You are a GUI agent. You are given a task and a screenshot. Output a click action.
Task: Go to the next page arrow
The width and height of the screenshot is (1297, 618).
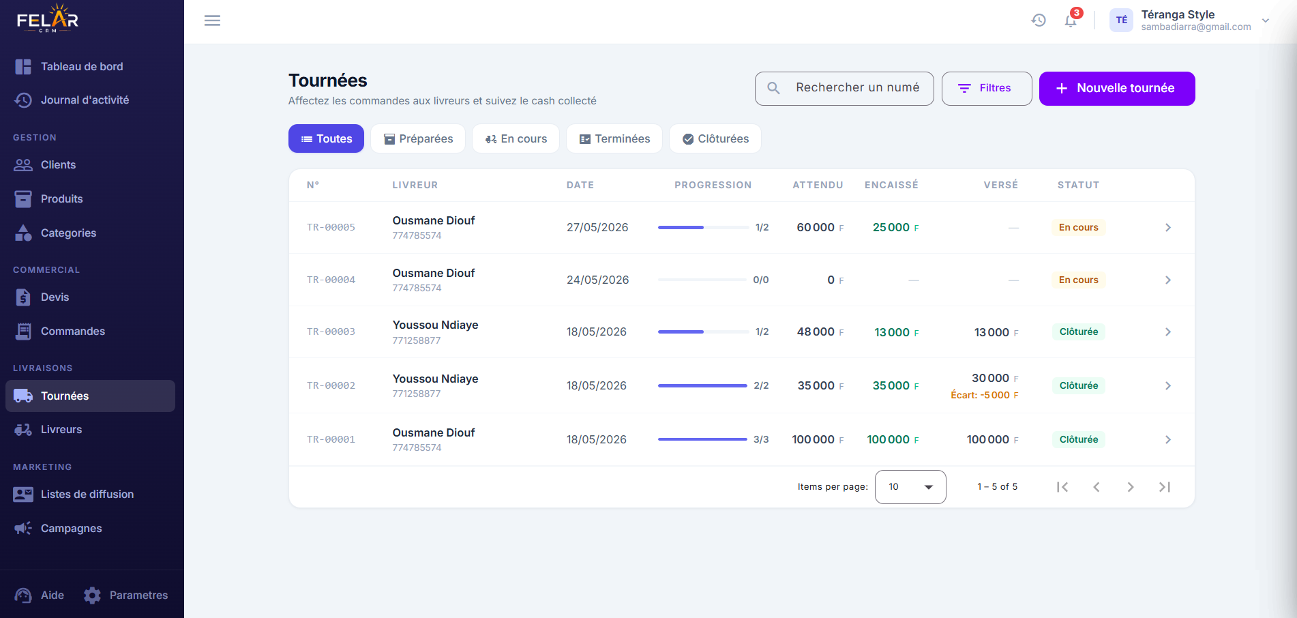click(1131, 487)
